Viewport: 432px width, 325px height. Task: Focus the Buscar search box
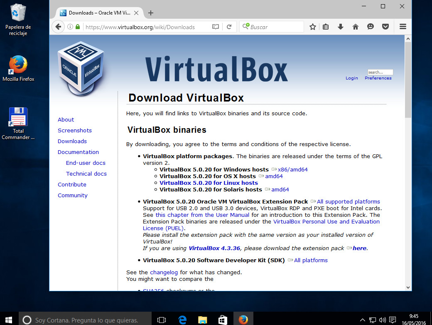pyautogui.click(x=272, y=27)
